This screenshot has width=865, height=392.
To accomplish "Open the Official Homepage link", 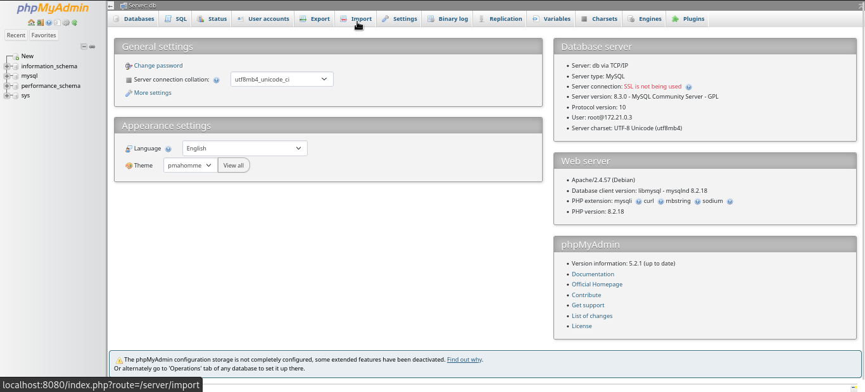I will point(597,285).
